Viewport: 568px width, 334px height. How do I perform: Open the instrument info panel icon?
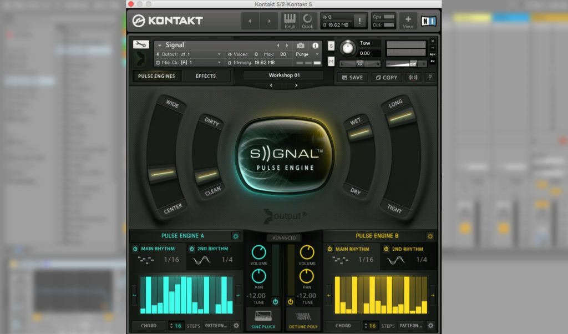[316, 45]
